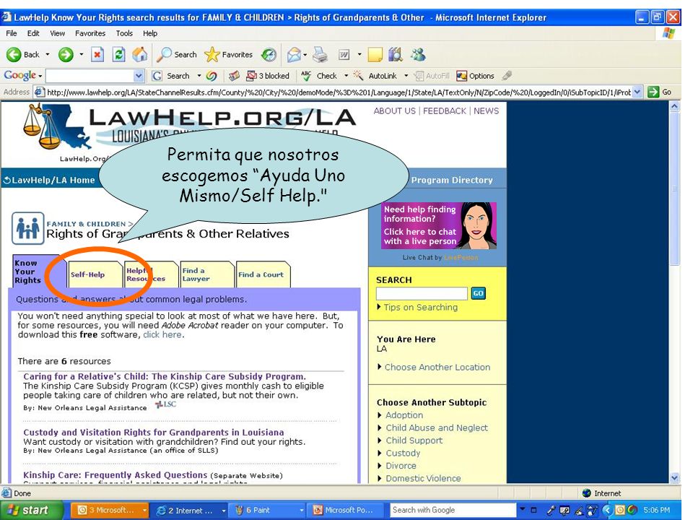Print the page with printer icon
The height and width of the screenshot is (520, 693).
point(320,54)
